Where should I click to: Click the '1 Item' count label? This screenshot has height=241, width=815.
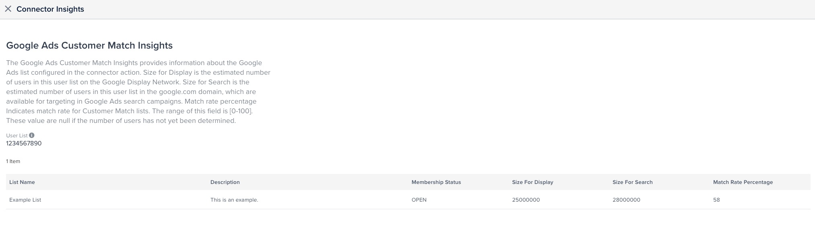tap(13, 161)
